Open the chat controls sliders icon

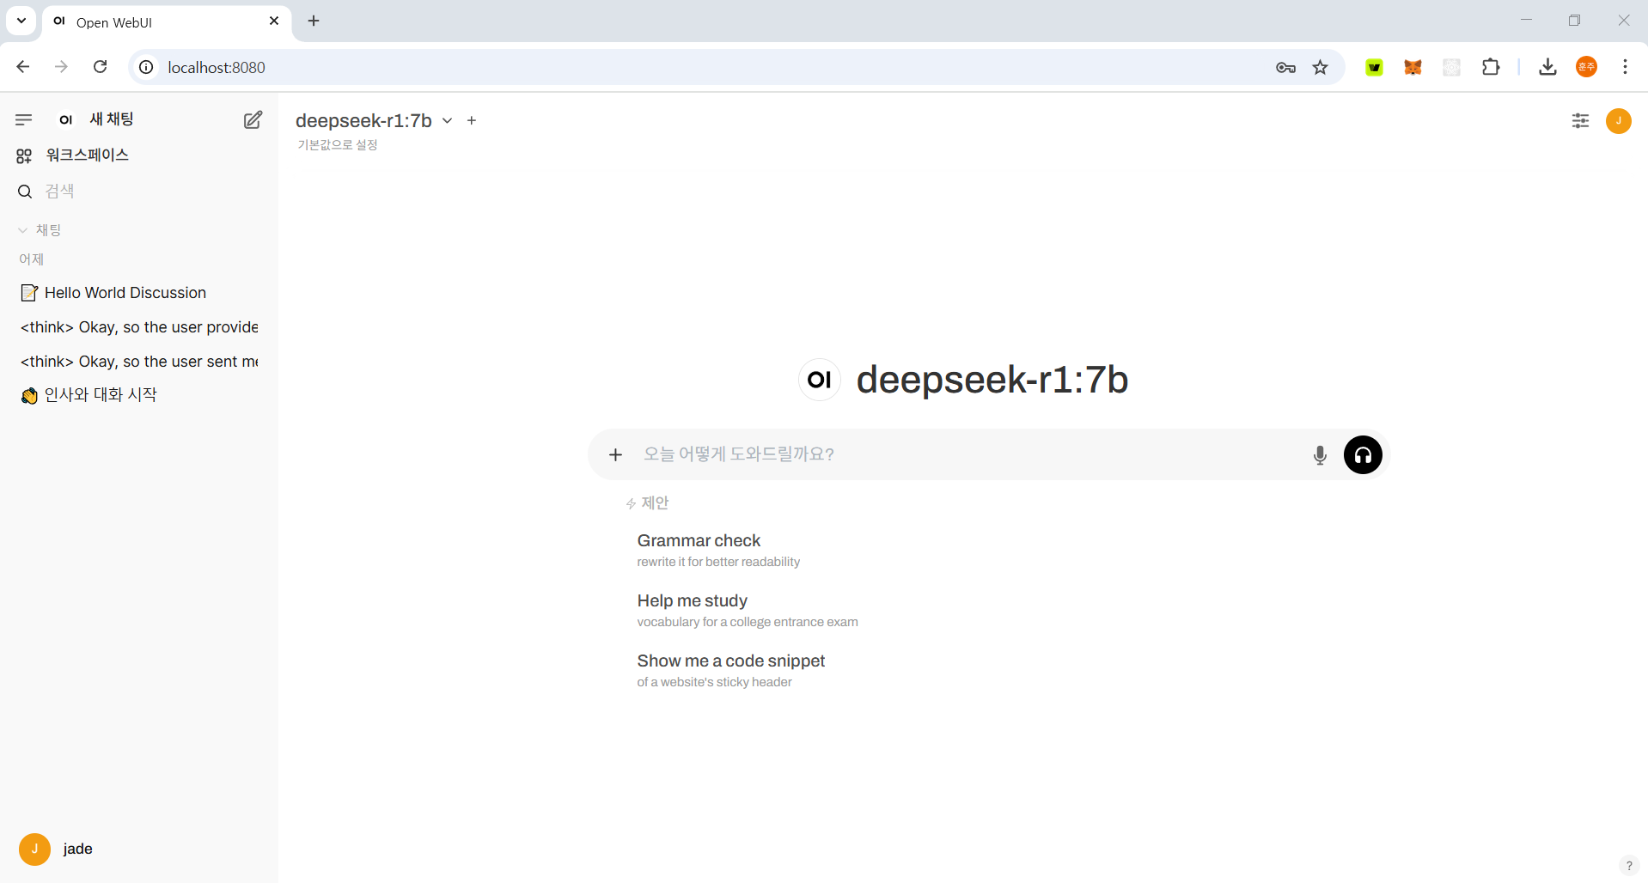[1580, 121]
